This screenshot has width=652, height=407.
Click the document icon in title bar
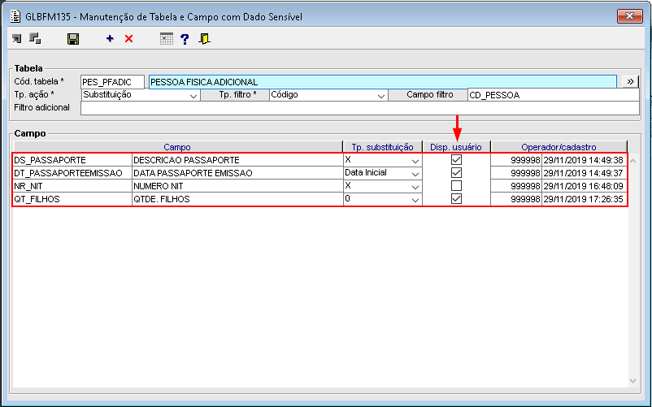point(15,16)
